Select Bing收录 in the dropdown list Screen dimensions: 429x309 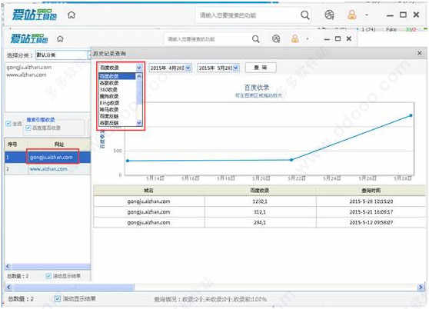coord(117,103)
